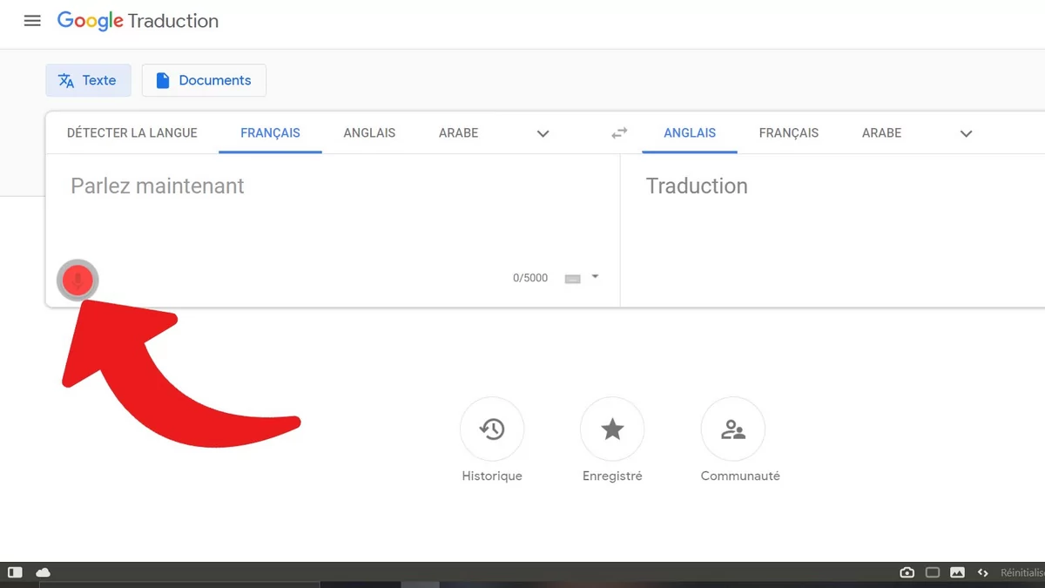
Task: Stop recording with the red microphone button
Action: tap(78, 280)
